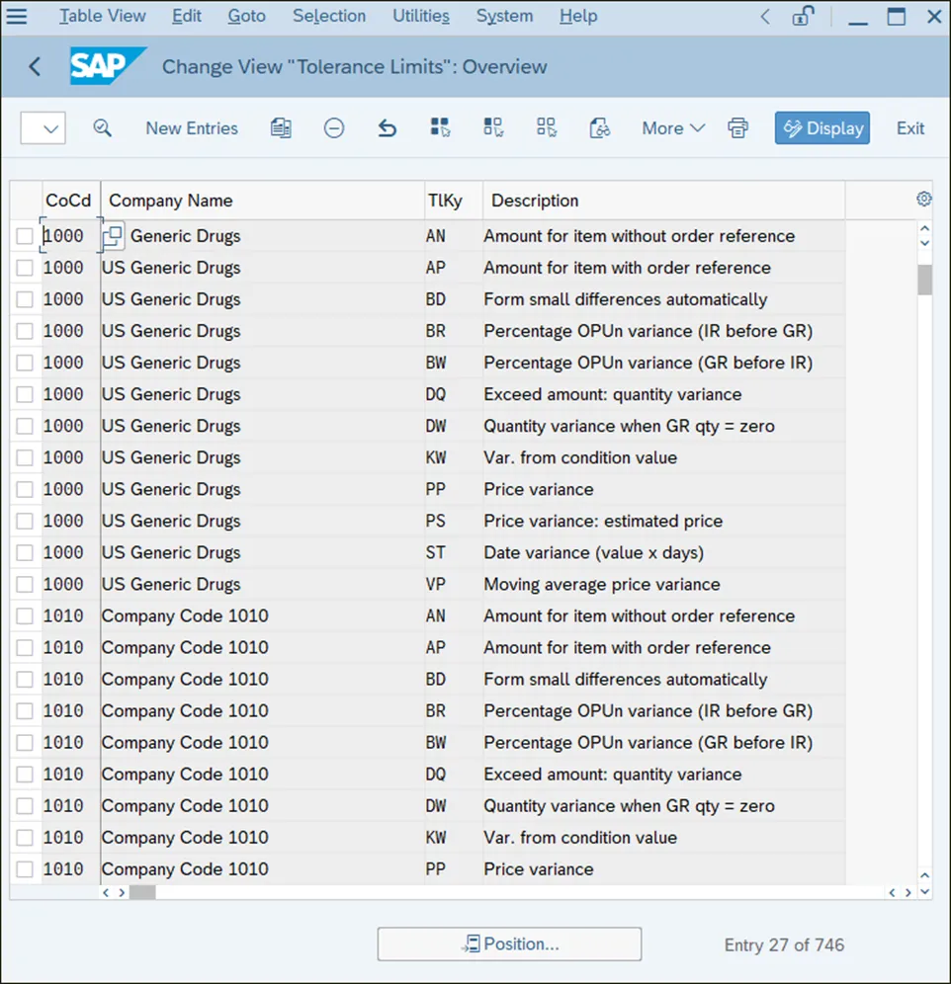This screenshot has width=951, height=984.
Task: Click the Delete (minus circle) icon
Action: point(334,128)
